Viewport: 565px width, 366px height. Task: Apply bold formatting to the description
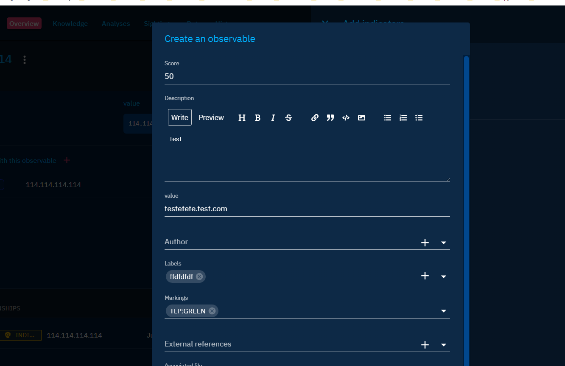click(257, 117)
